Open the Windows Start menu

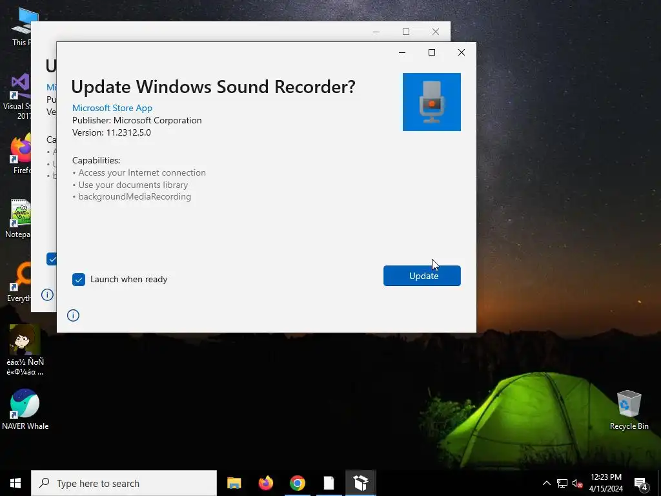click(x=15, y=483)
